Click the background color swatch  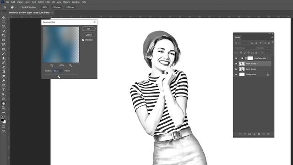(x=4, y=122)
